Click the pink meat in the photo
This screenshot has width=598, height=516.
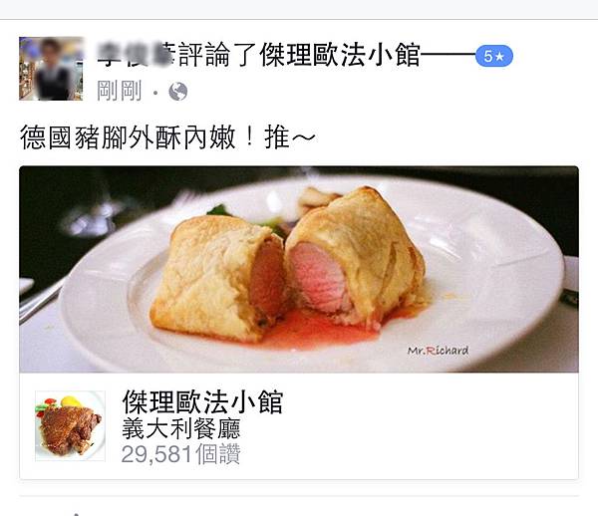pyautogui.click(x=317, y=275)
